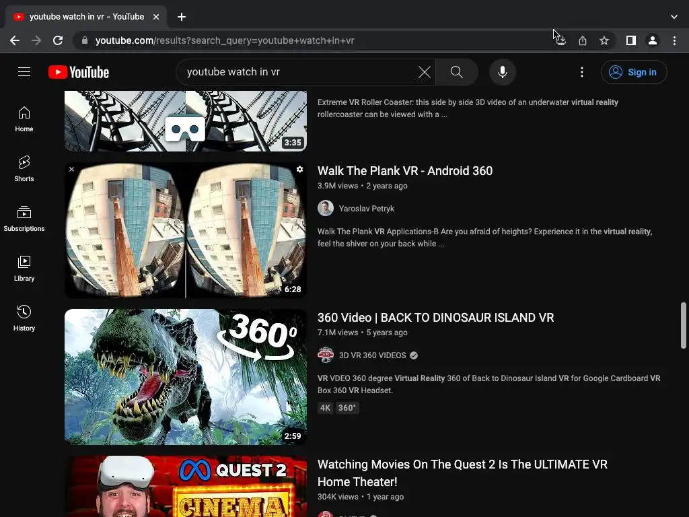Screen dimensions: 689x517
Task: Clear the search box with the X
Action: point(424,71)
